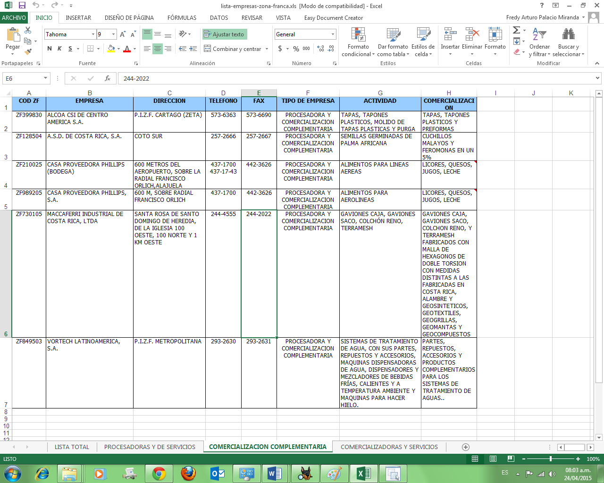Switch to the FÓRMULAS ribbon tab
This screenshot has width=604, height=483.
(x=182, y=17)
